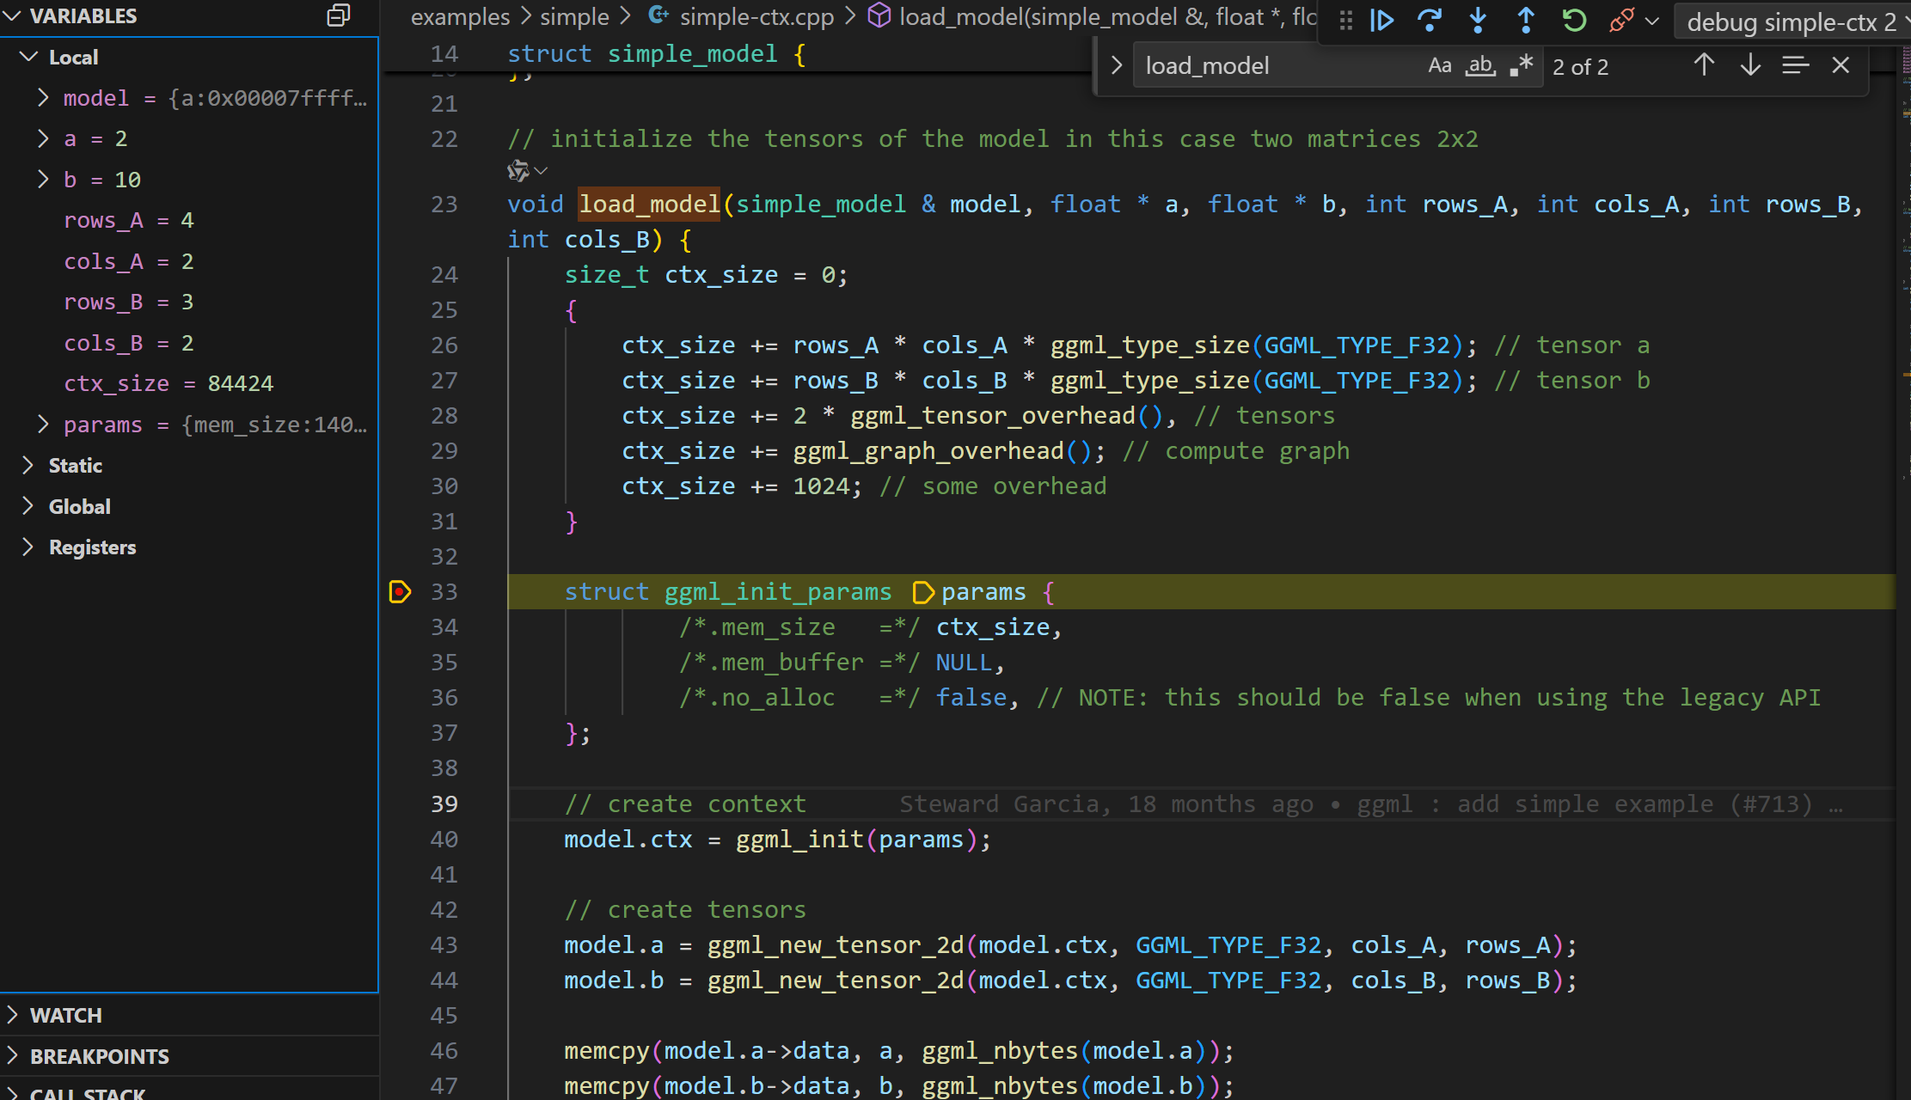Toggle Match Whole Word option
This screenshot has width=1911, height=1100.
(1479, 65)
